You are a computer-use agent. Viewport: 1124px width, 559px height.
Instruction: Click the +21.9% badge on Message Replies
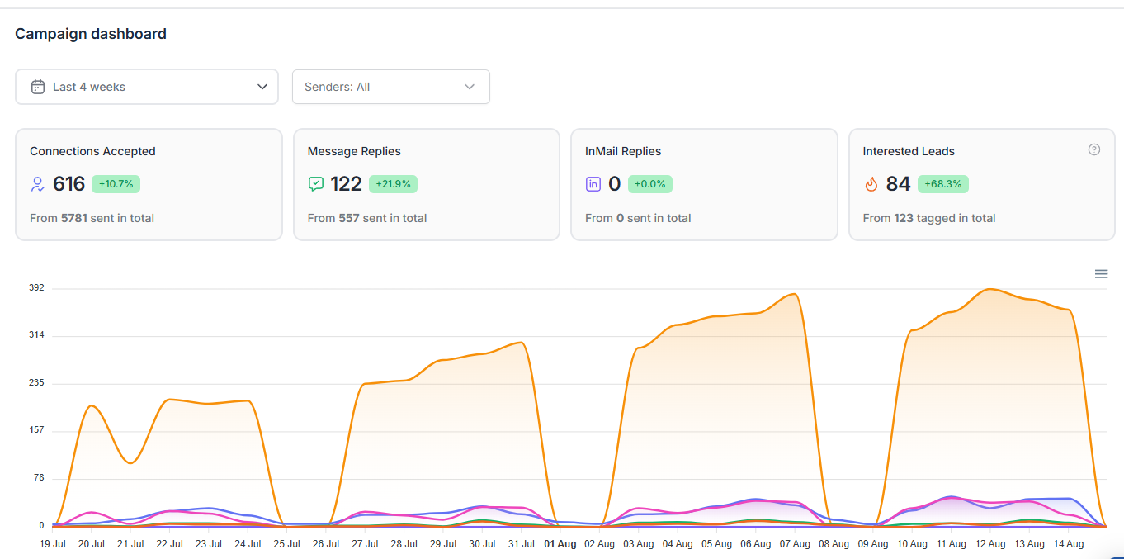[x=393, y=184]
